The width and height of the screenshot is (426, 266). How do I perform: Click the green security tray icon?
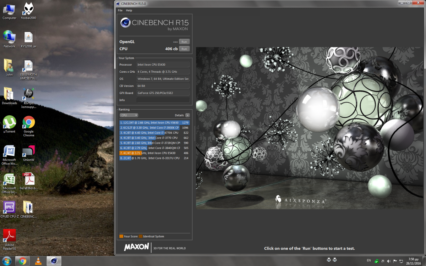(377, 261)
